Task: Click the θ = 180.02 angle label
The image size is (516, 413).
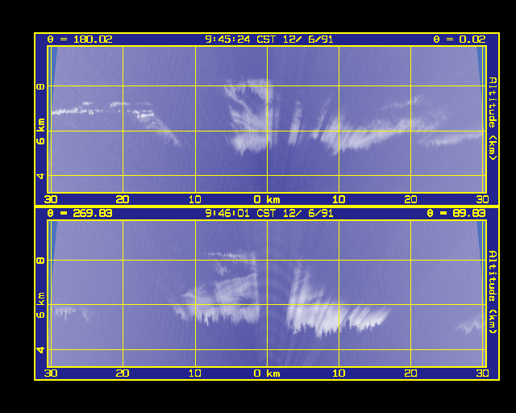Action: (x=80, y=40)
